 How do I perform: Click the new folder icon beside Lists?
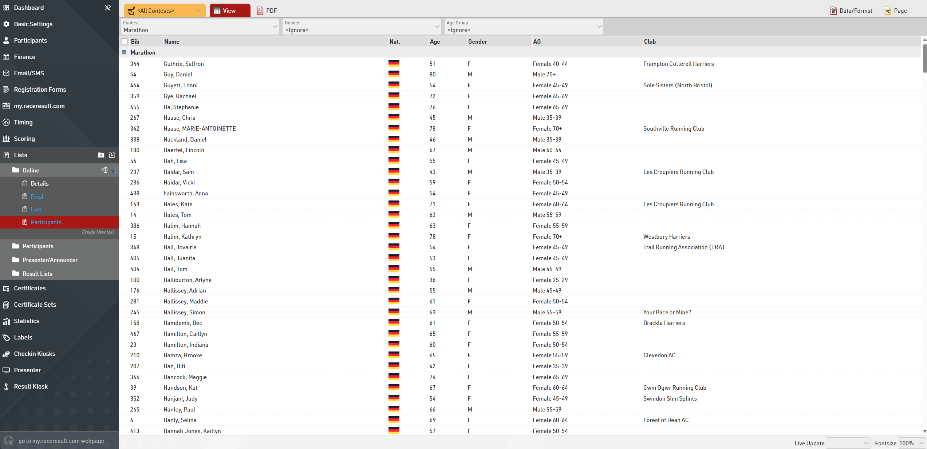[x=101, y=155]
